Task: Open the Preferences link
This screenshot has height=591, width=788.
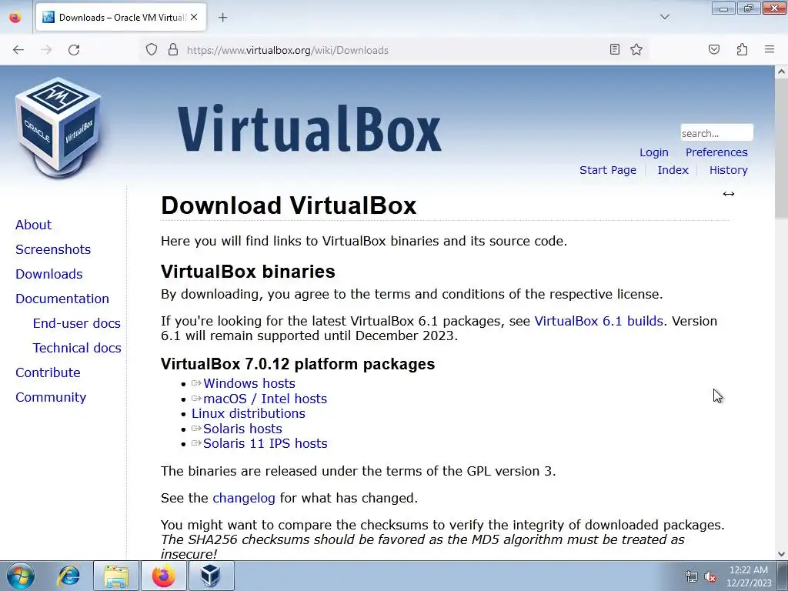Action: pos(716,152)
